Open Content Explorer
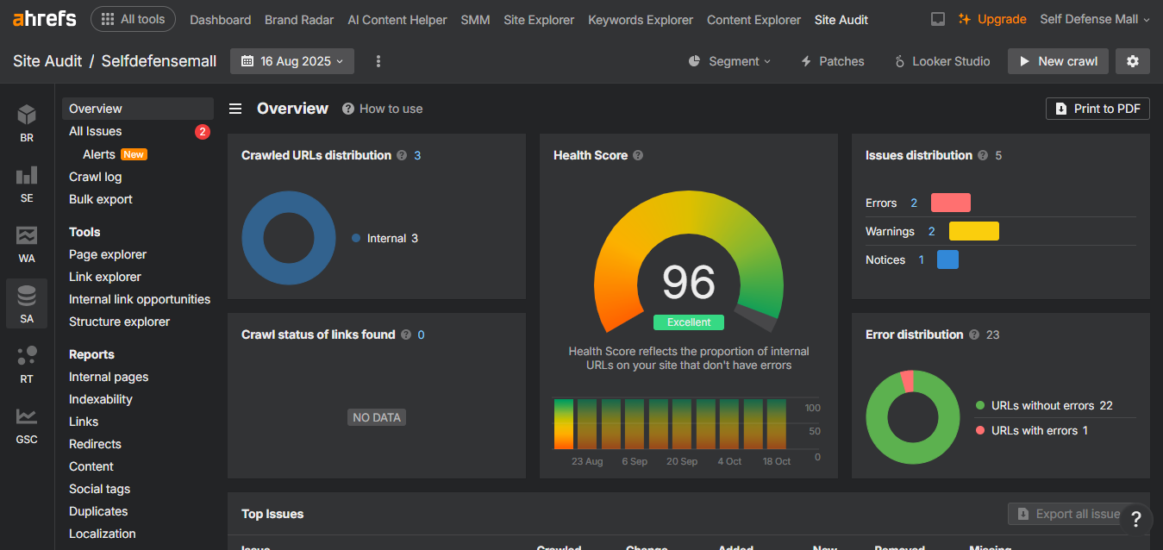 (x=753, y=19)
